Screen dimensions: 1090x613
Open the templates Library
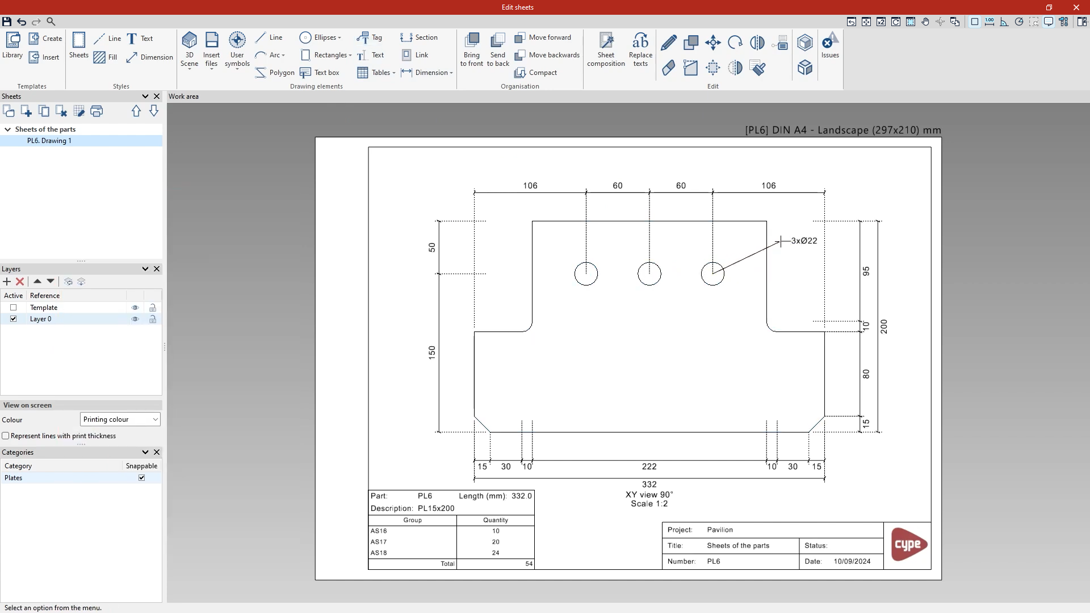[x=12, y=45]
